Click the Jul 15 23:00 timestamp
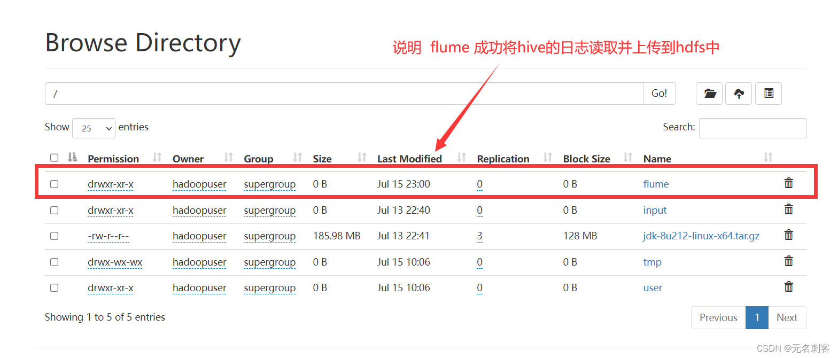Image resolution: width=838 pixels, height=358 pixels. 404,184
